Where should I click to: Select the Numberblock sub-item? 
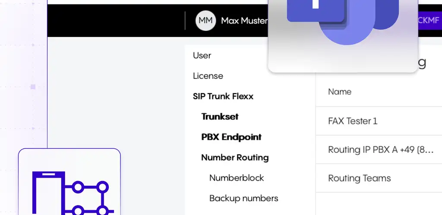click(237, 178)
